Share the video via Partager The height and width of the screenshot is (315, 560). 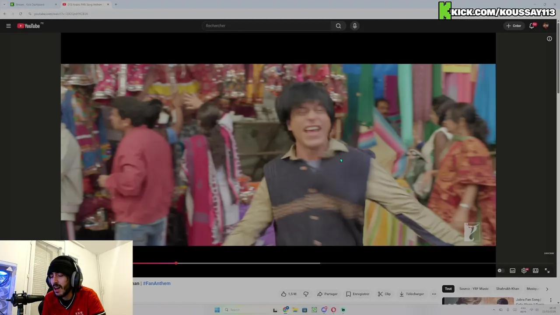327,294
